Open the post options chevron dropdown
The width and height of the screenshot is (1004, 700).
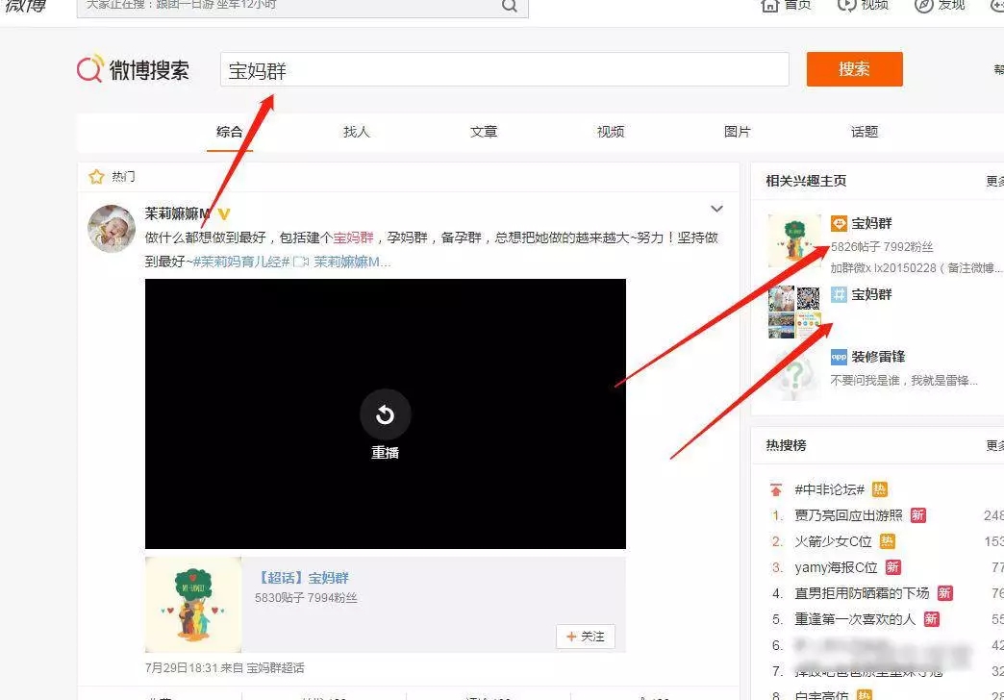tap(717, 209)
